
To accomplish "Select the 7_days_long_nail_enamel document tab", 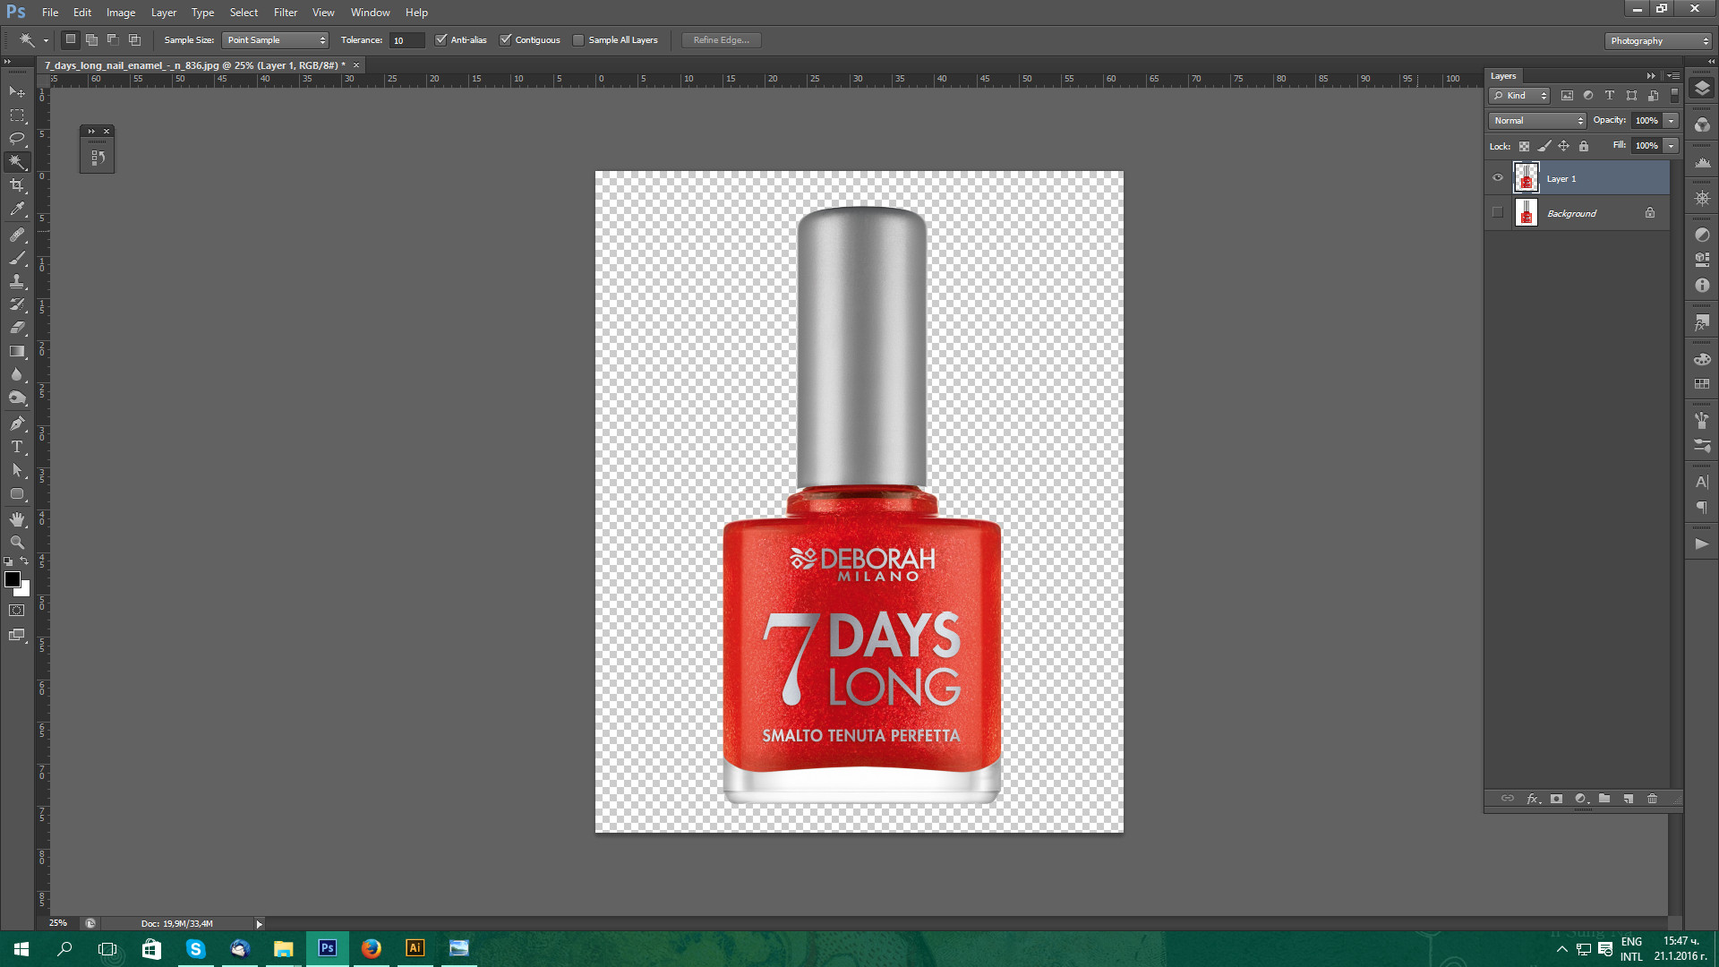I will click(195, 65).
